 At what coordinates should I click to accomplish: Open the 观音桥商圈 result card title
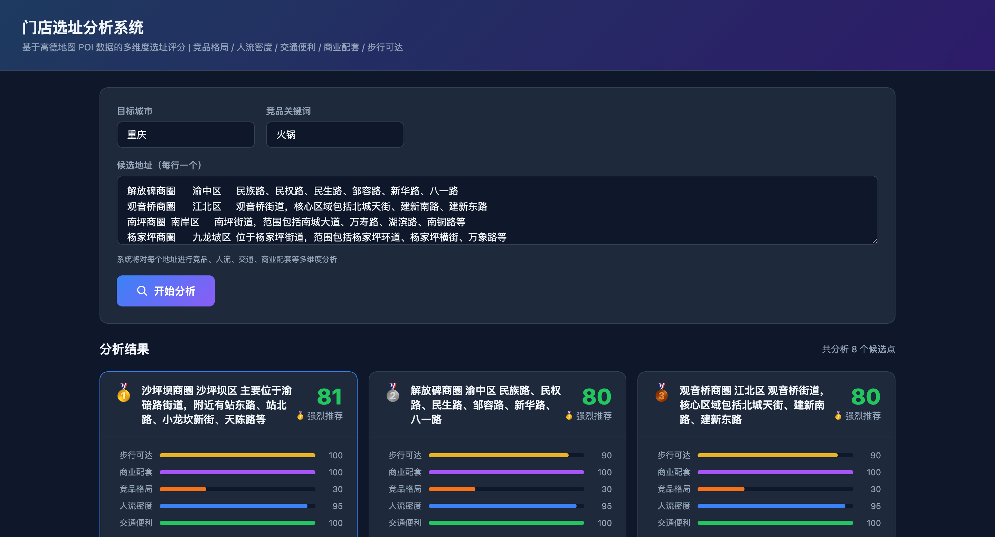752,405
